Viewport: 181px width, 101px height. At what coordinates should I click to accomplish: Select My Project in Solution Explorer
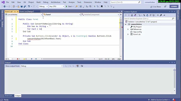pyautogui.click(x=137, y=27)
